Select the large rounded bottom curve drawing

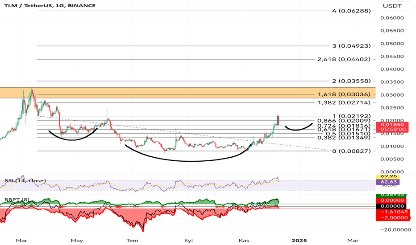coord(187,153)
